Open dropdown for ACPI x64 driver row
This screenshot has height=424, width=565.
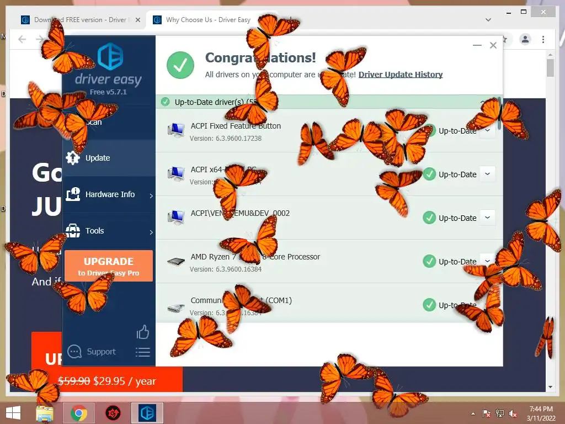(488, 174)
